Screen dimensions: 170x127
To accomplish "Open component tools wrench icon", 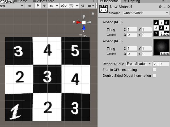I will coord(83,6).
